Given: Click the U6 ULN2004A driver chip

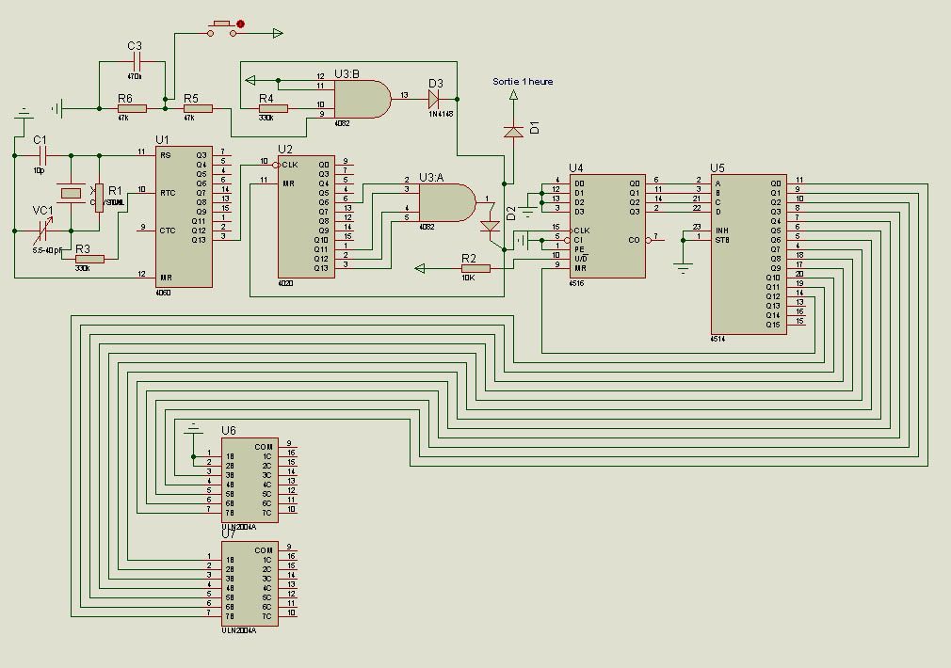Looking at the screenshot, I should 250,480.
